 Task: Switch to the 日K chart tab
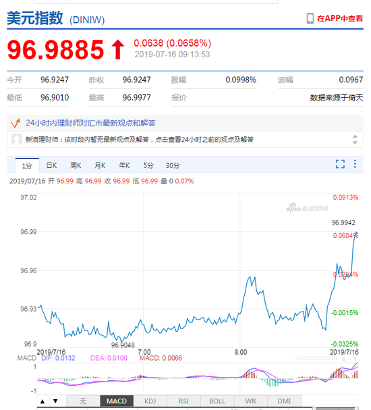51,165
